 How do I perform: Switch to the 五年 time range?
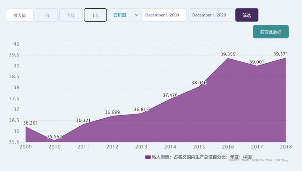tap(71, 15)
